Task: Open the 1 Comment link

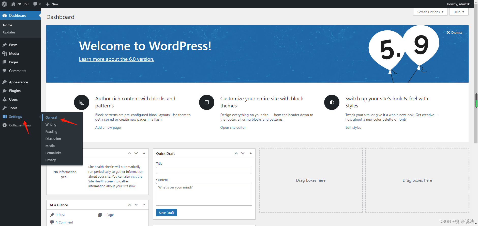Action: tap(65, 222)
